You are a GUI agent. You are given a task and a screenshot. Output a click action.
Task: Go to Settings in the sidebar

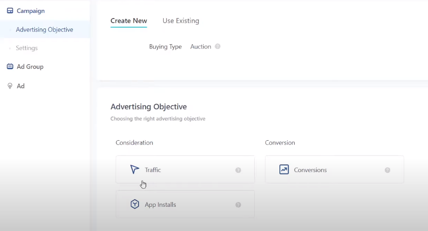coord(27,48)
